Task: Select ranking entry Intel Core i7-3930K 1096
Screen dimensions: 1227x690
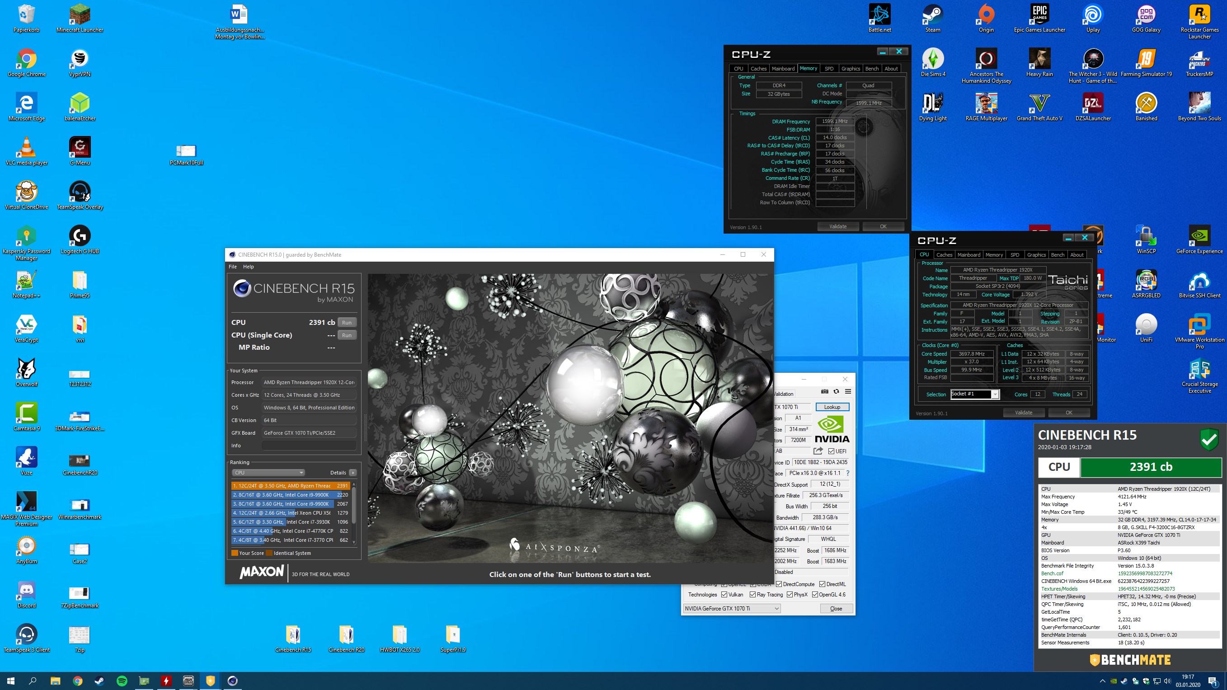Action: [x=291, y=522]
